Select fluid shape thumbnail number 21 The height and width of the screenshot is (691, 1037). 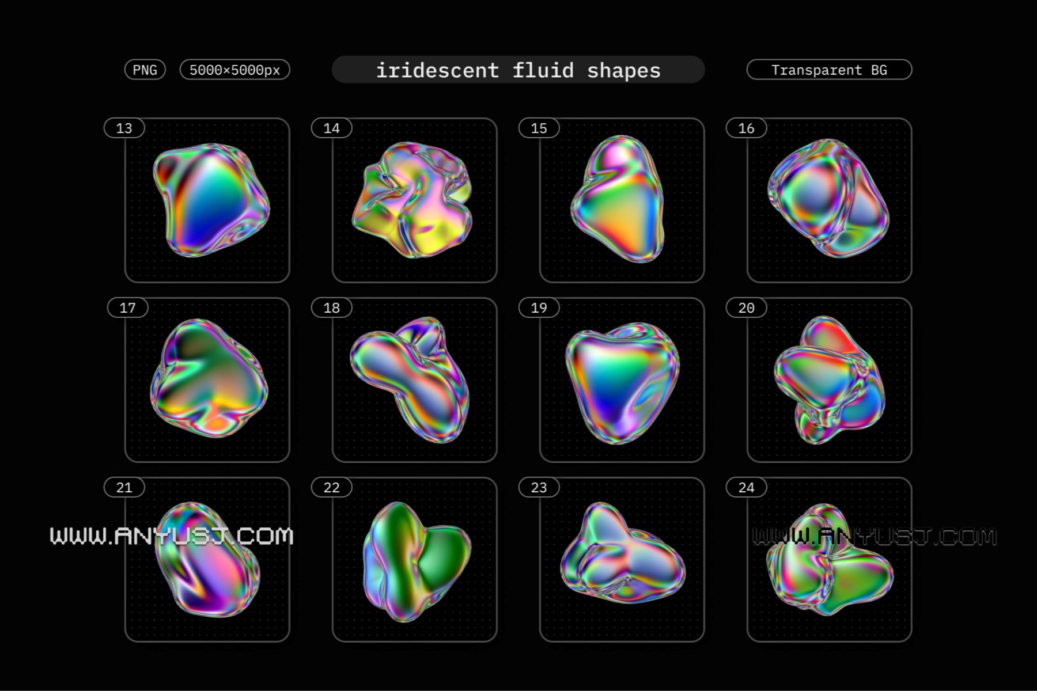[207, 560]
